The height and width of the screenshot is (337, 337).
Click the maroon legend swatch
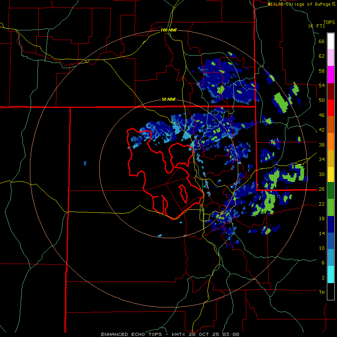[331, 91]
